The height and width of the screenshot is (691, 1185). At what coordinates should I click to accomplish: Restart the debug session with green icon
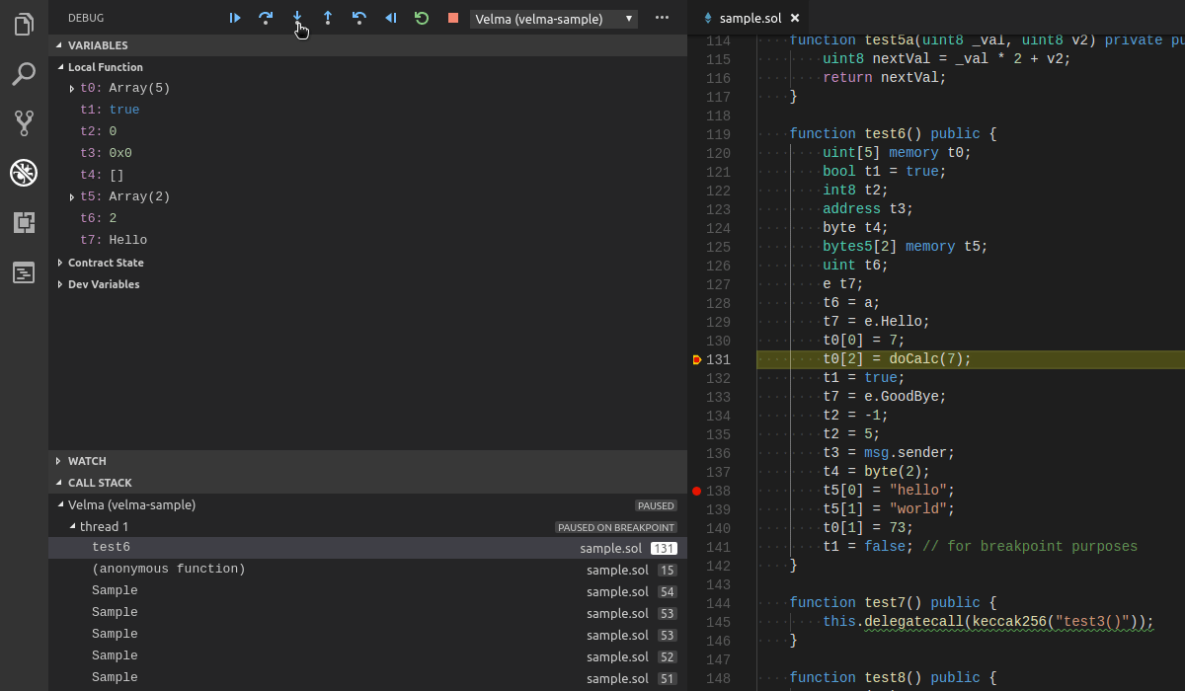(x=422, y=18)
